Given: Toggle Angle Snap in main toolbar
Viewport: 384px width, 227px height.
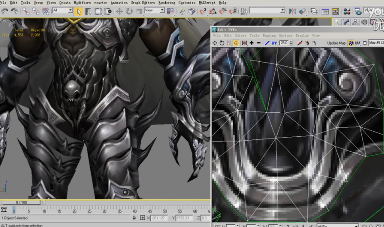Looking at the screenshot, I should tap(212, 11).
